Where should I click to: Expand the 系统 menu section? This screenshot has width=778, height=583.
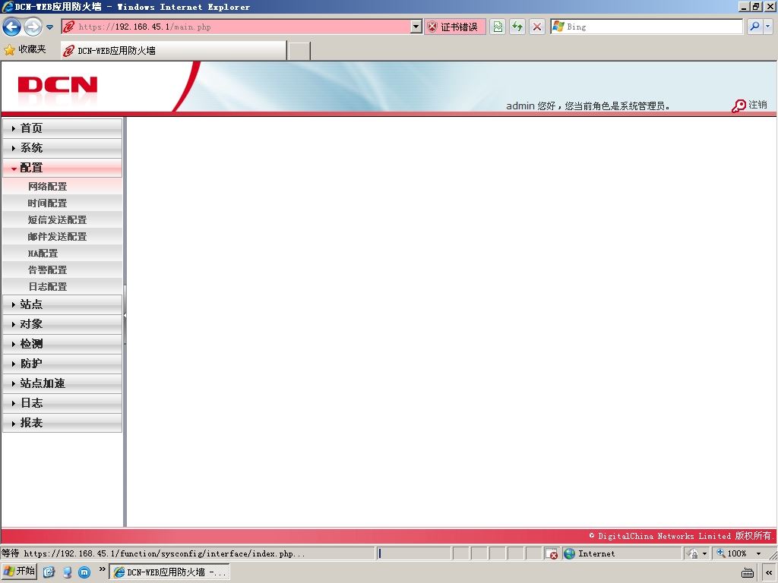(x=62, y=148)
